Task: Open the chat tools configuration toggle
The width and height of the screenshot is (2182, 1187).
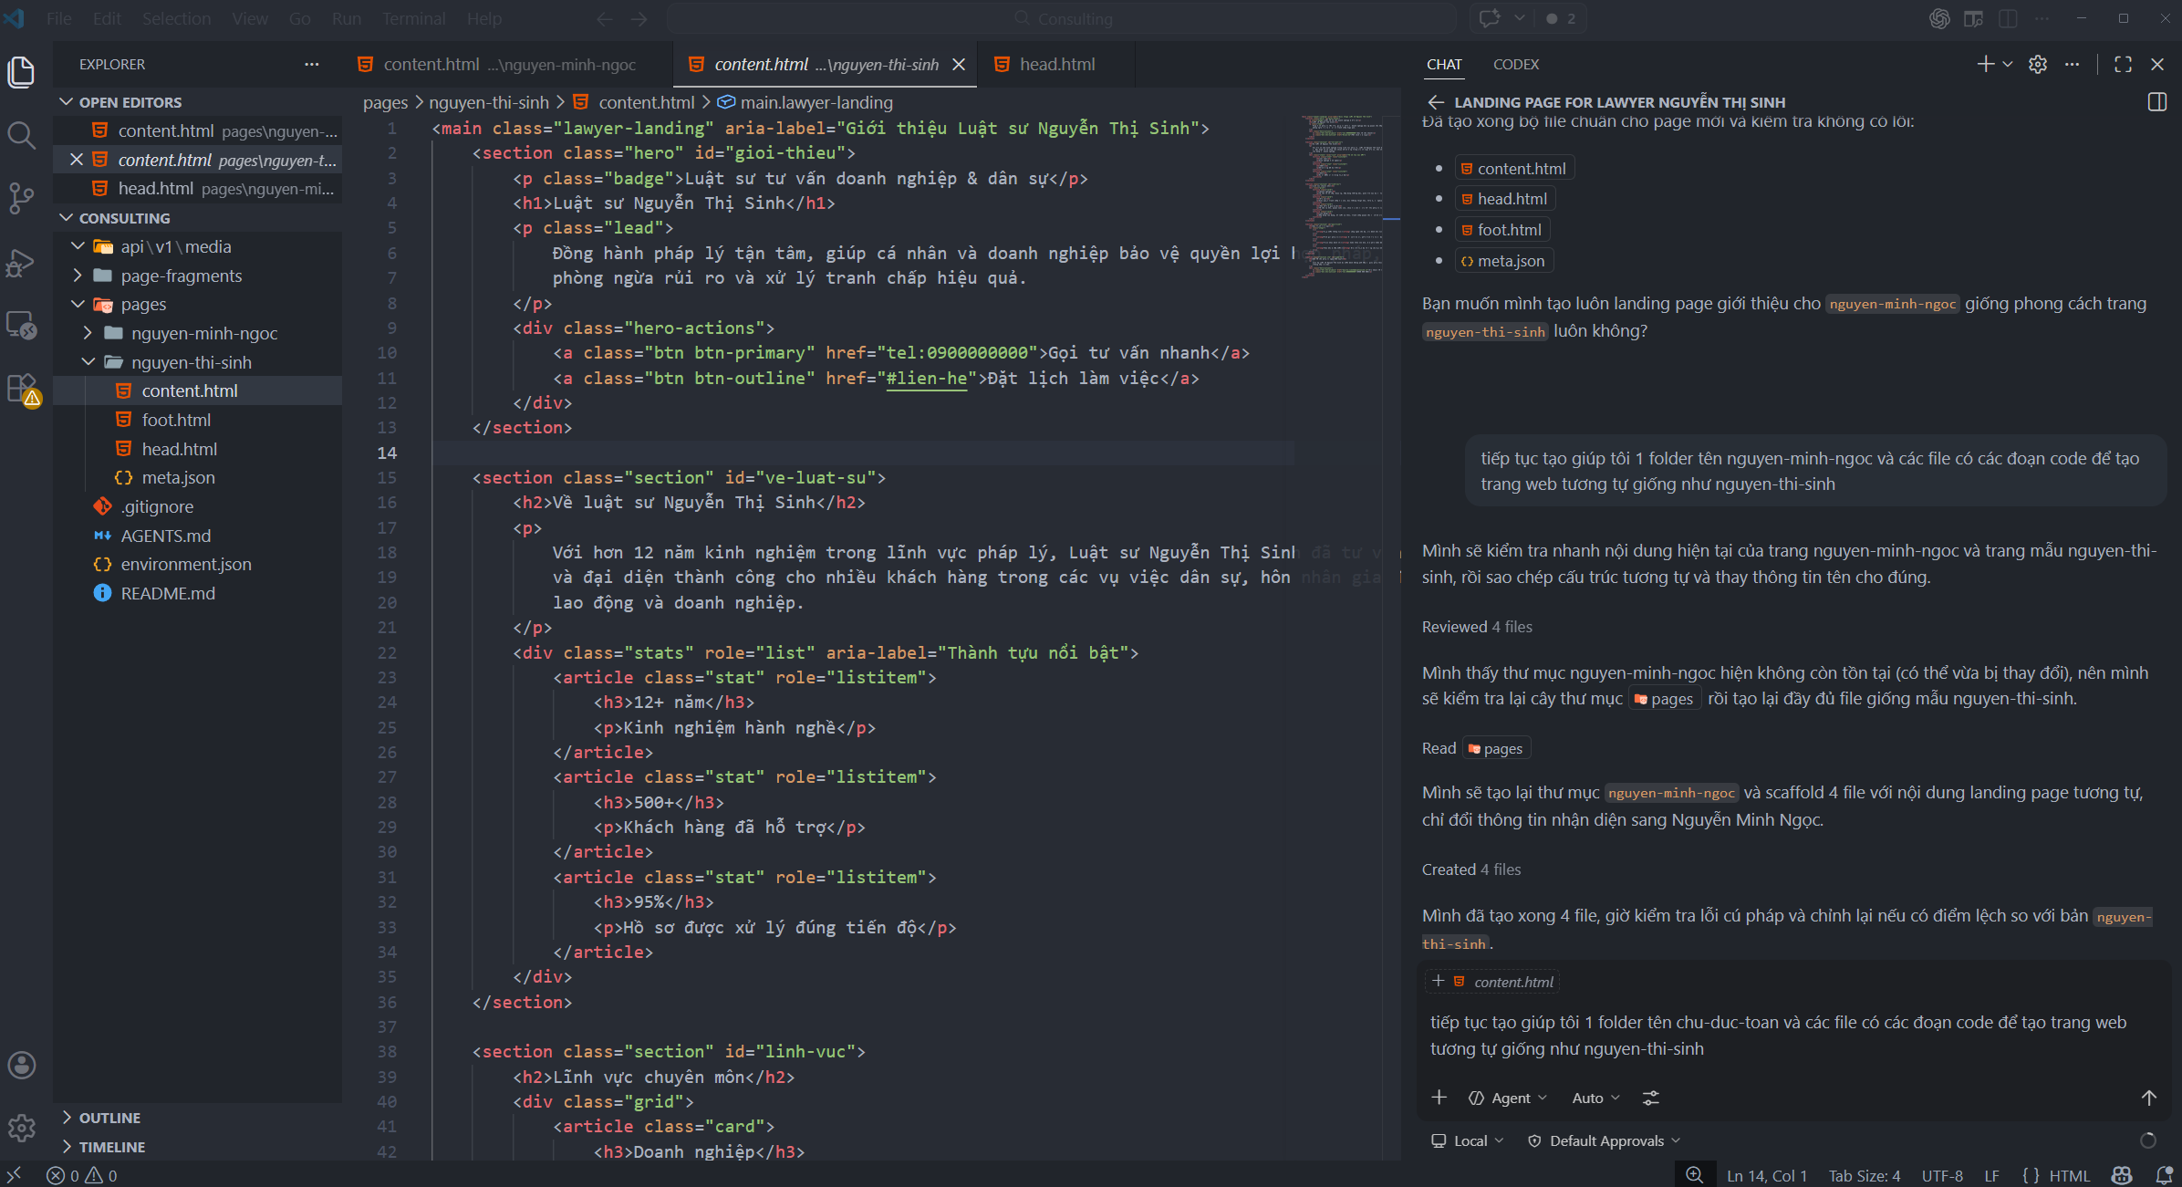Action: (1651, 1098)
